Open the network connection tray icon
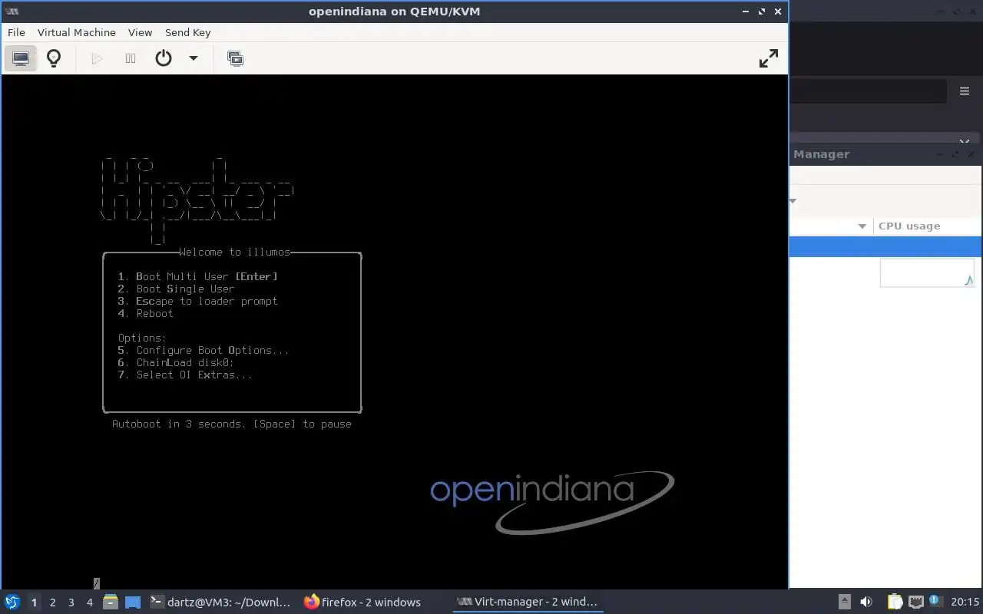The width and height of the screenshot is (983, 614). 915,602
